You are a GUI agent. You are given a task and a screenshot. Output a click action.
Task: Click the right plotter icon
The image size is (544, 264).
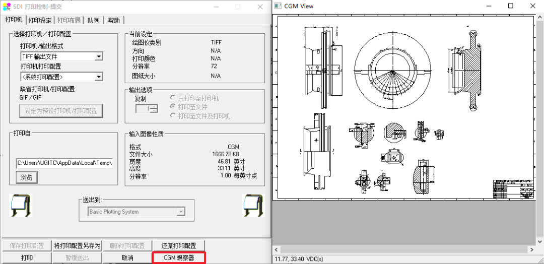(x=253, y=205)
